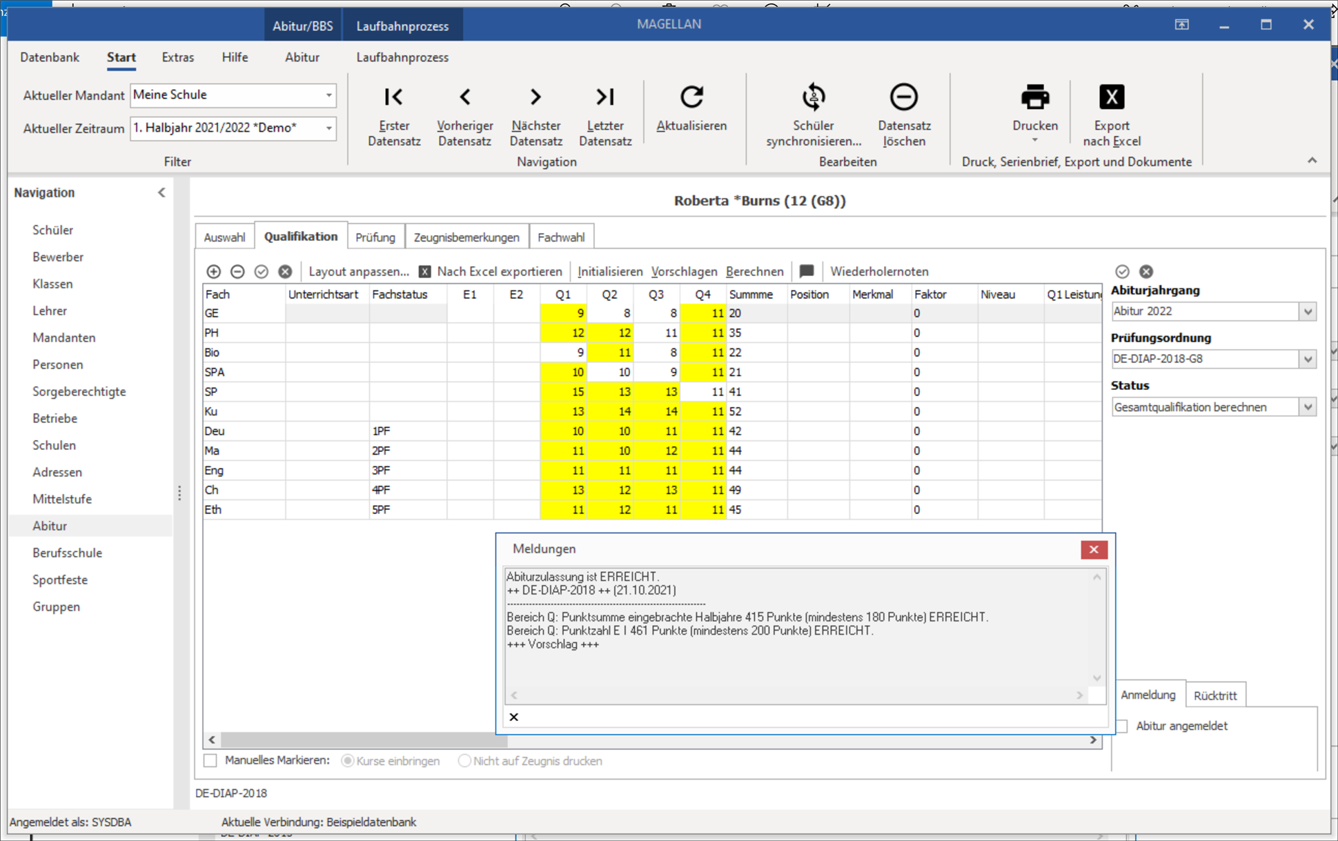This screenshot has width=1338, height=841.
Task: Open the Abitur ribbon tab
Action: coord(302,57)
